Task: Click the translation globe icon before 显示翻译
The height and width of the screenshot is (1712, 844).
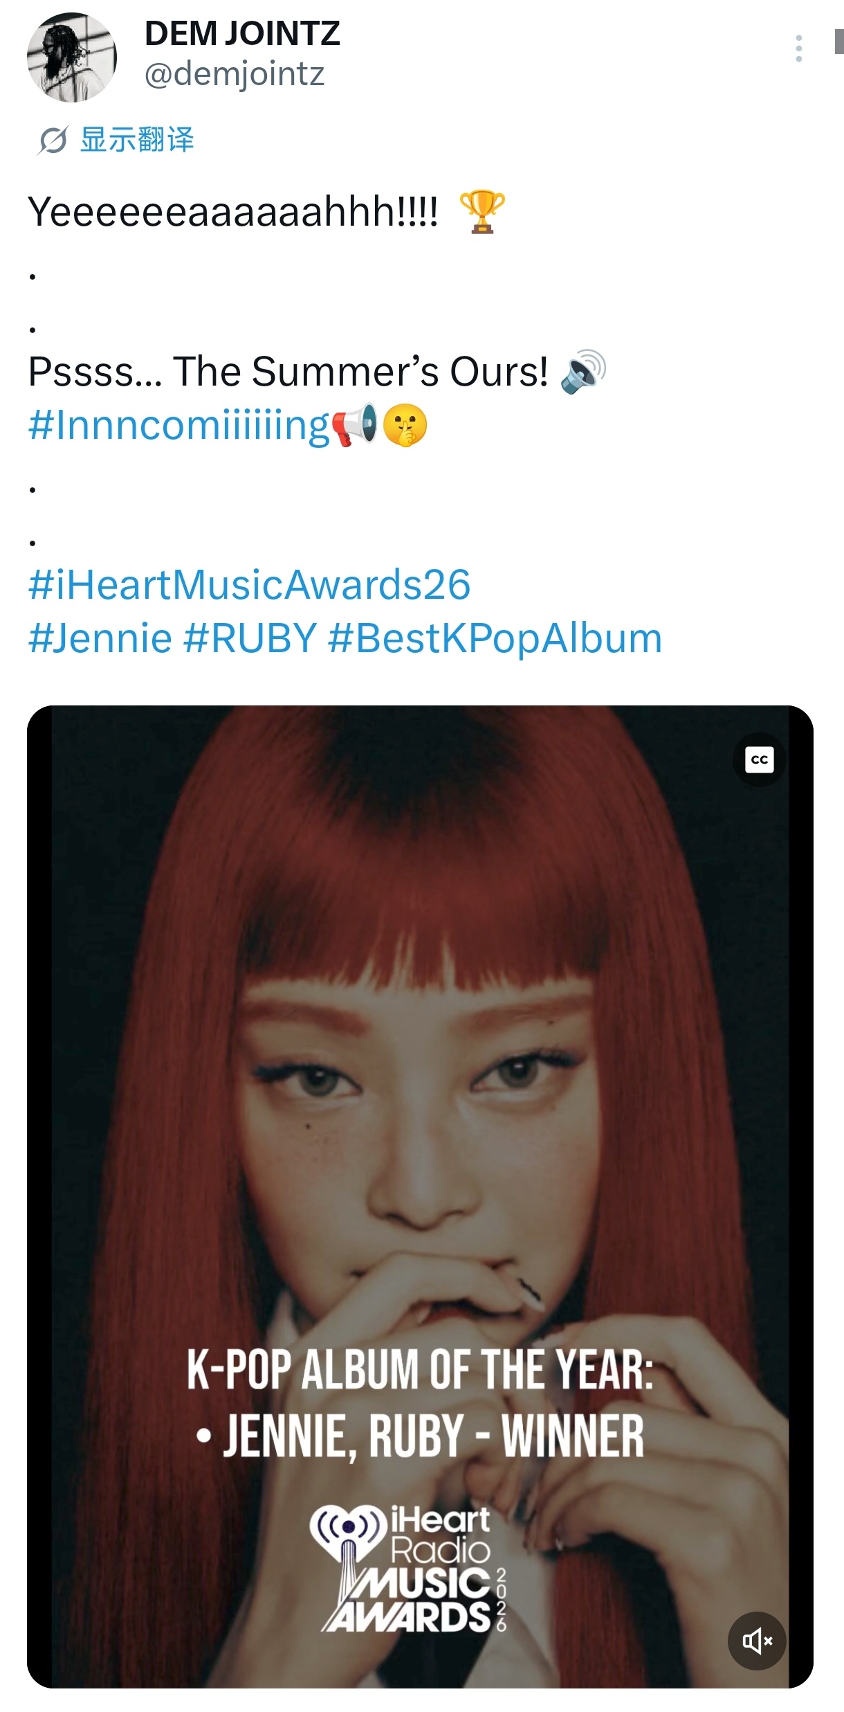Action: click(54, 140)
